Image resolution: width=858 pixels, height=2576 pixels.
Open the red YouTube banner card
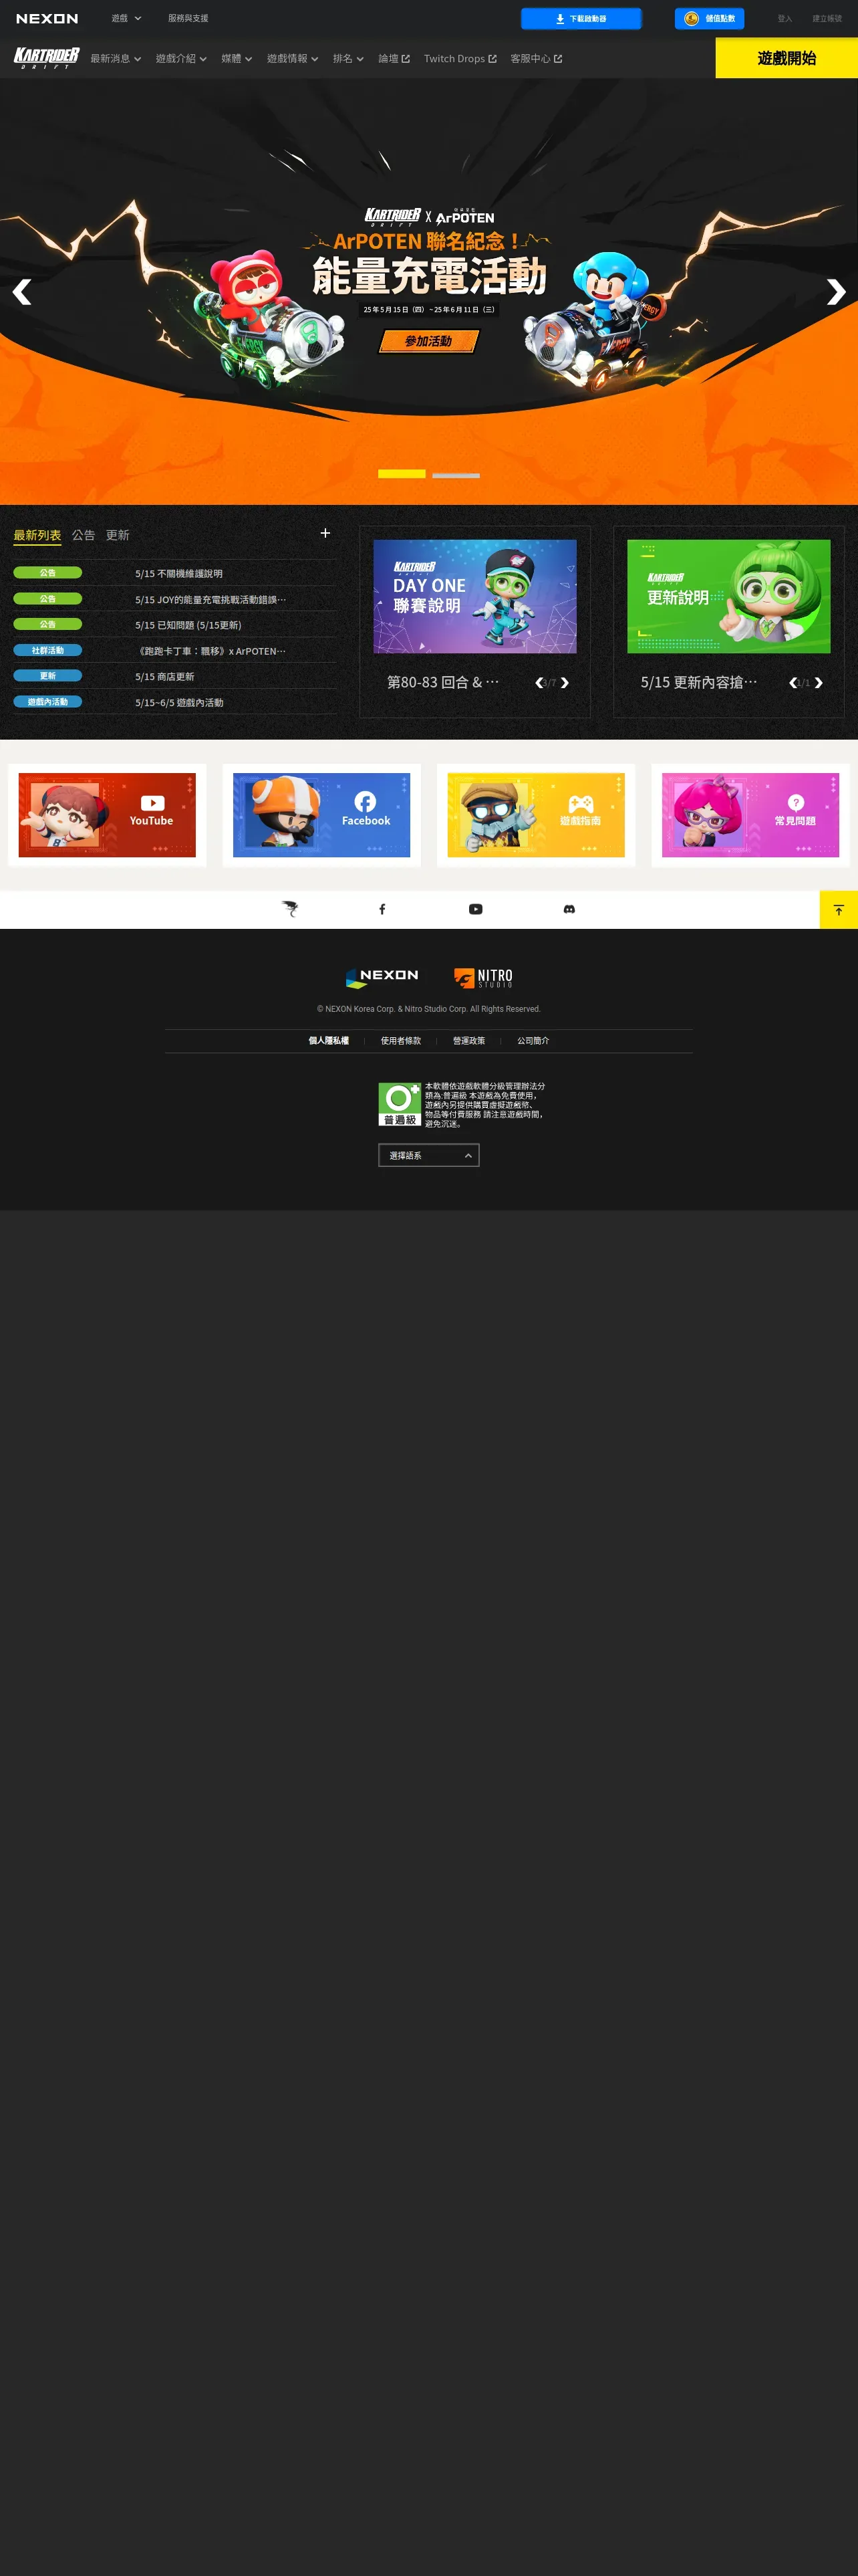[107, 815]
